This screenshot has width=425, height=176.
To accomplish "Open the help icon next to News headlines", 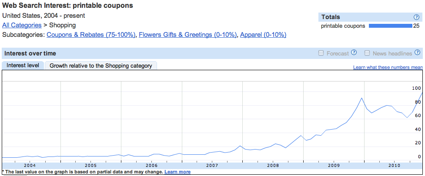I will tap(417, 52).
